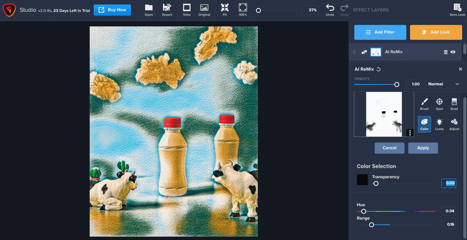This screenshot has width=467, height=240.
Task: Undo the last action
Action: [330, 10]
